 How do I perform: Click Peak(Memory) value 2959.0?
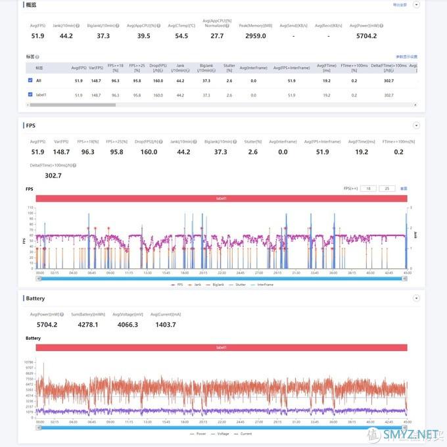coord(256,36)
